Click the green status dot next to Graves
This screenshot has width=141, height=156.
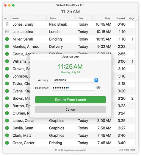pyautogui.click(x=7, y=69)
